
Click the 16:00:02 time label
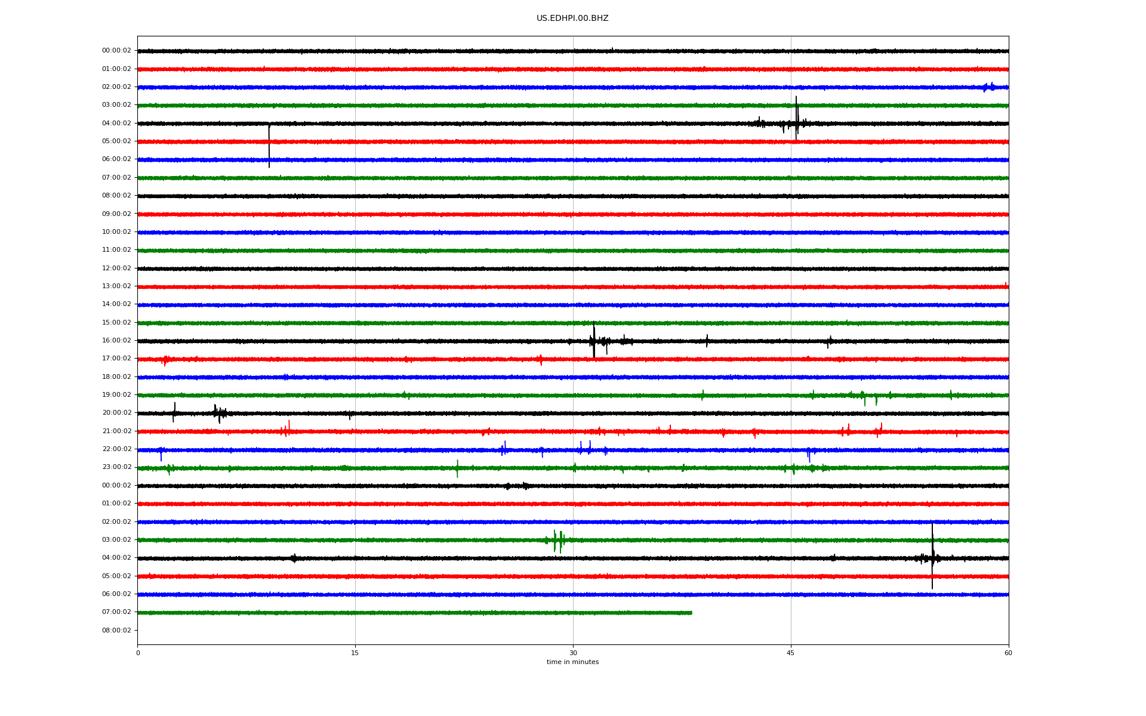point(116,341)
